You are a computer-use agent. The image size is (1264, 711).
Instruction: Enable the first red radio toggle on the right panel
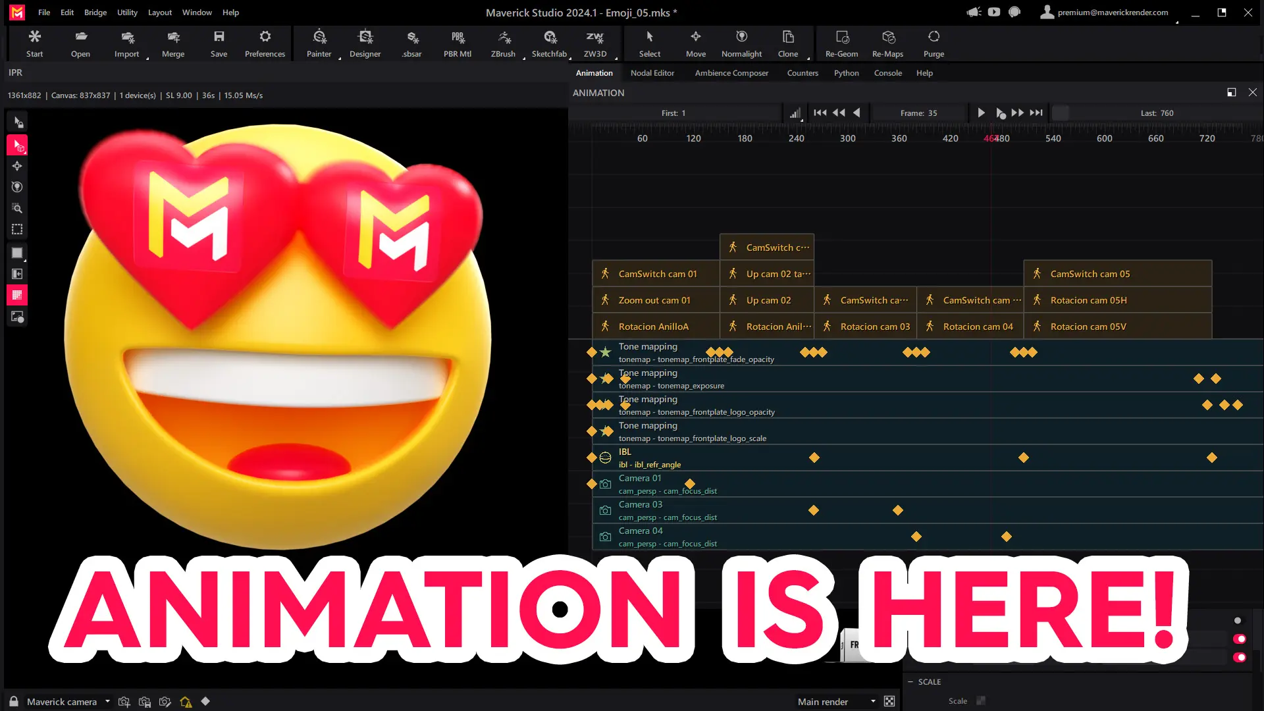coord(1240,639)
